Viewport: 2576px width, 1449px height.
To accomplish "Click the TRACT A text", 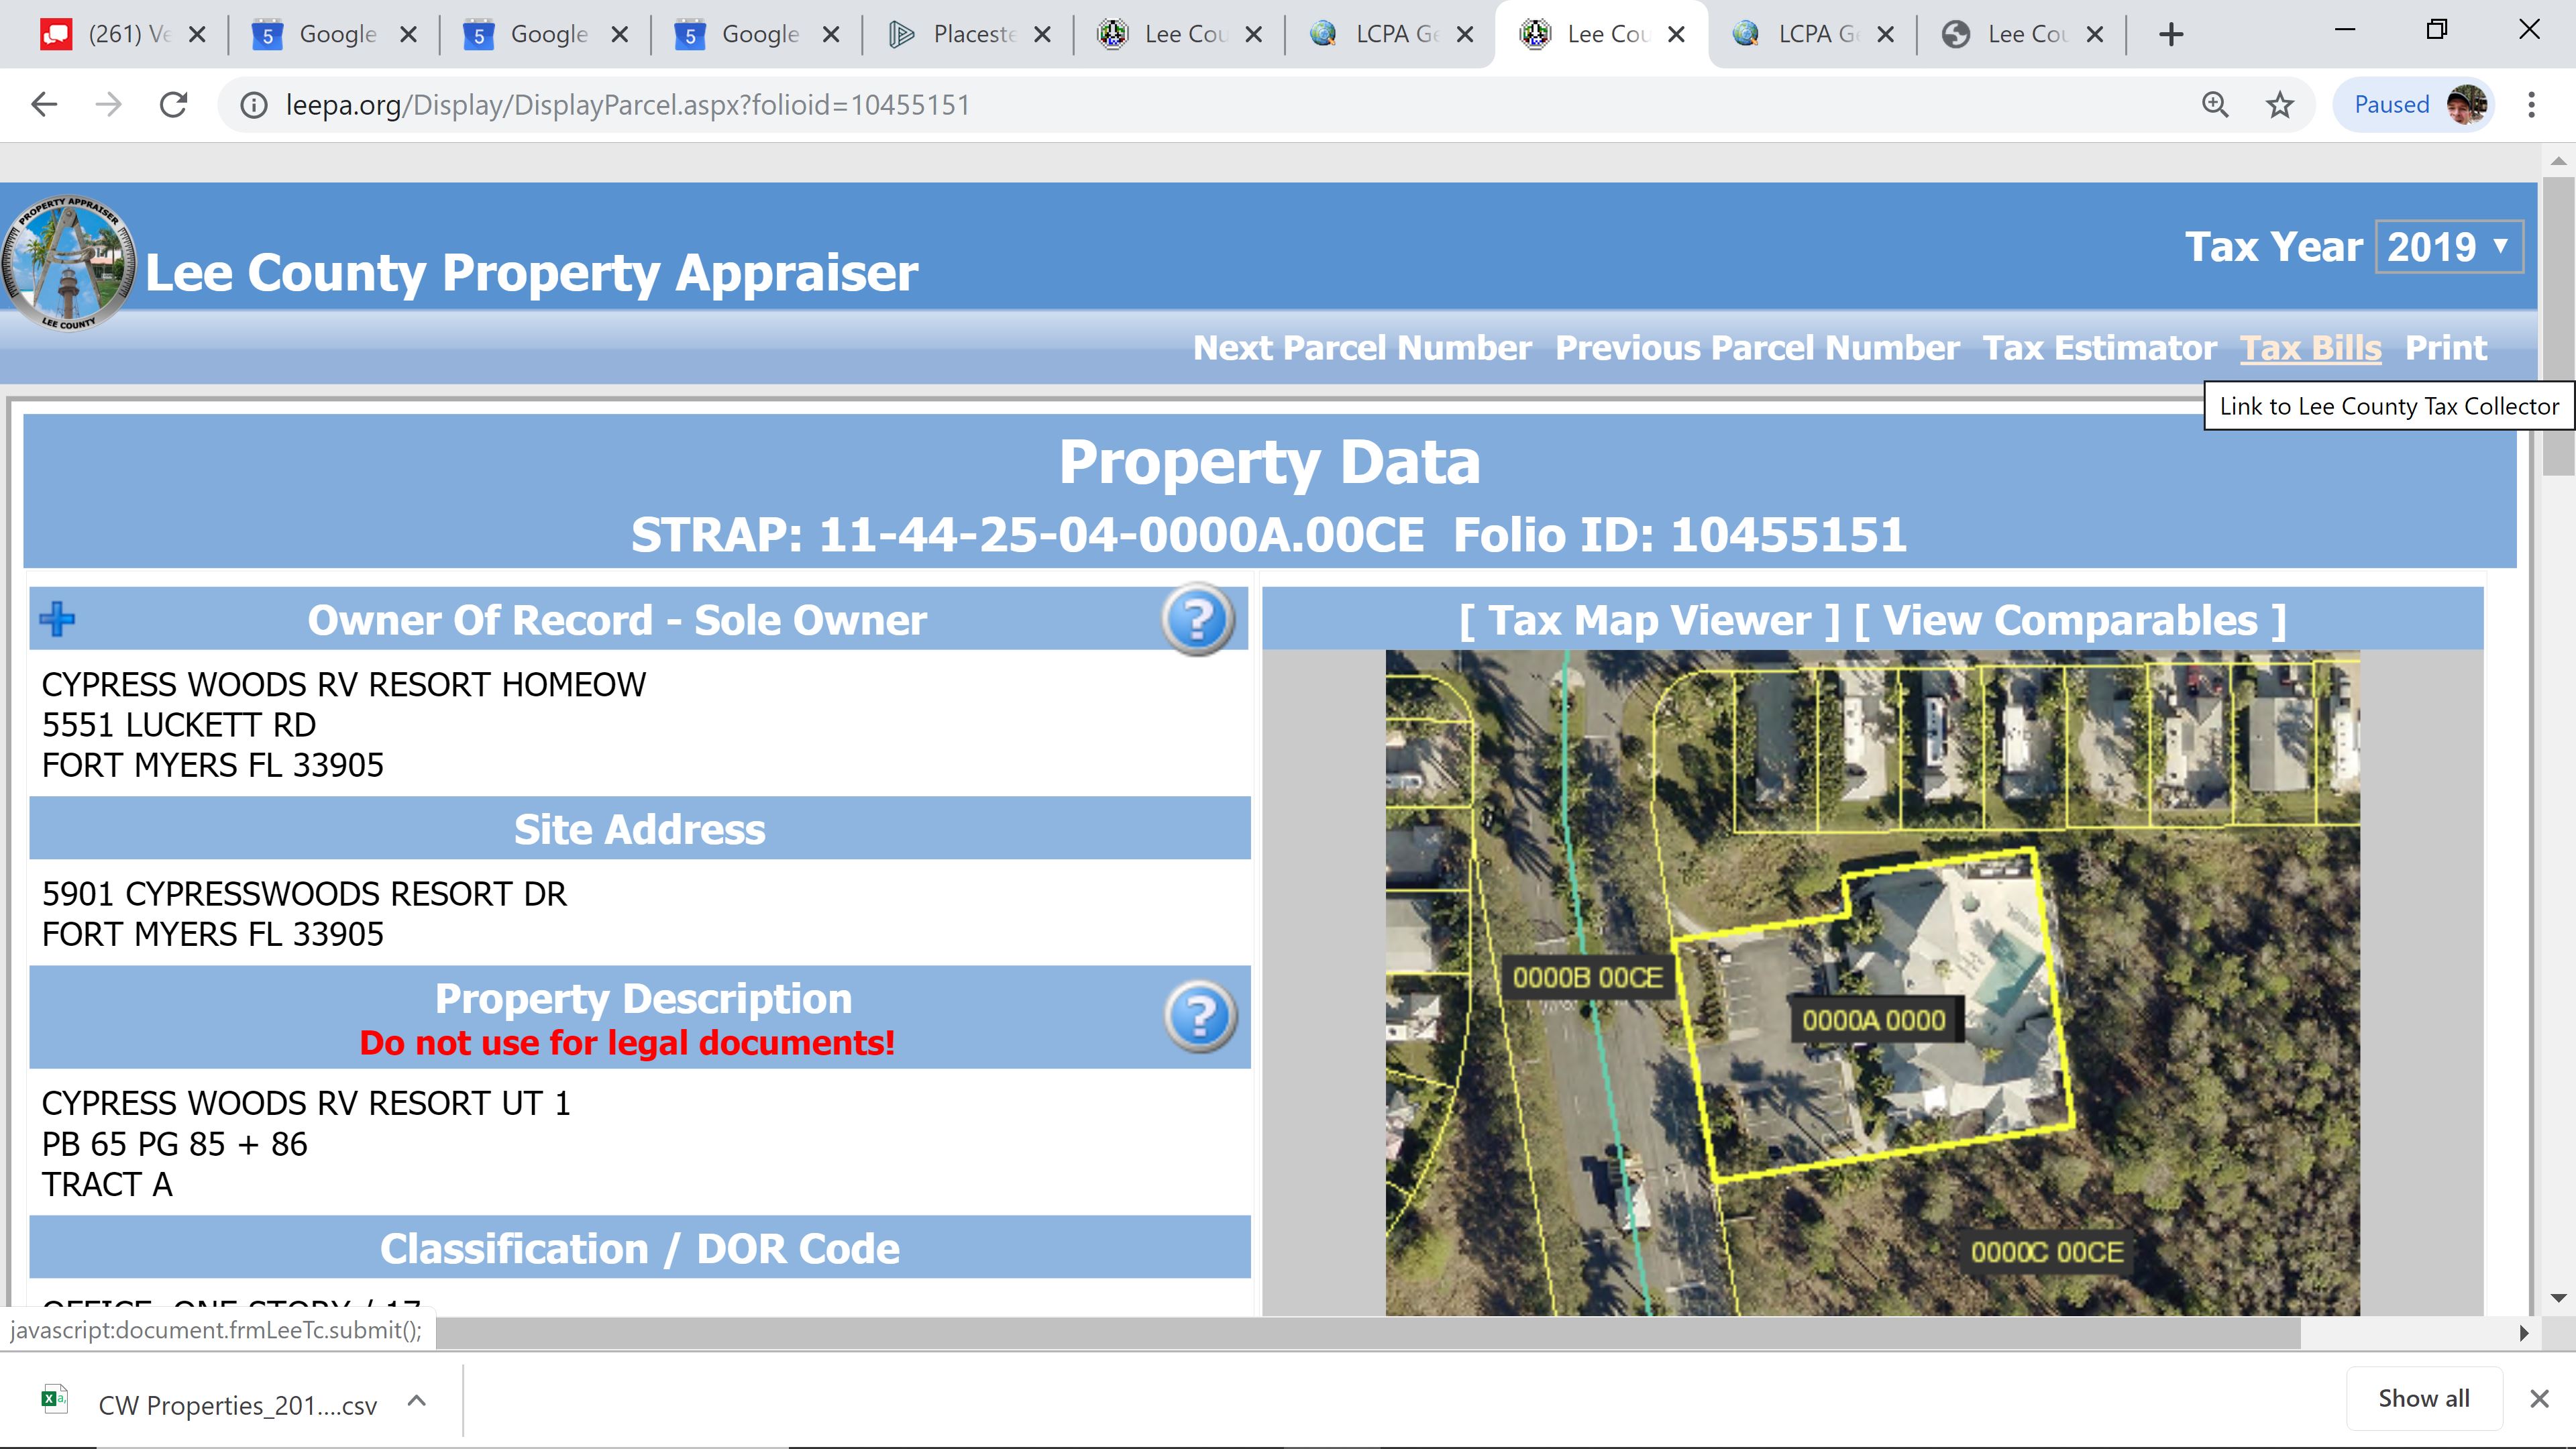I will tap(107, 1185).
